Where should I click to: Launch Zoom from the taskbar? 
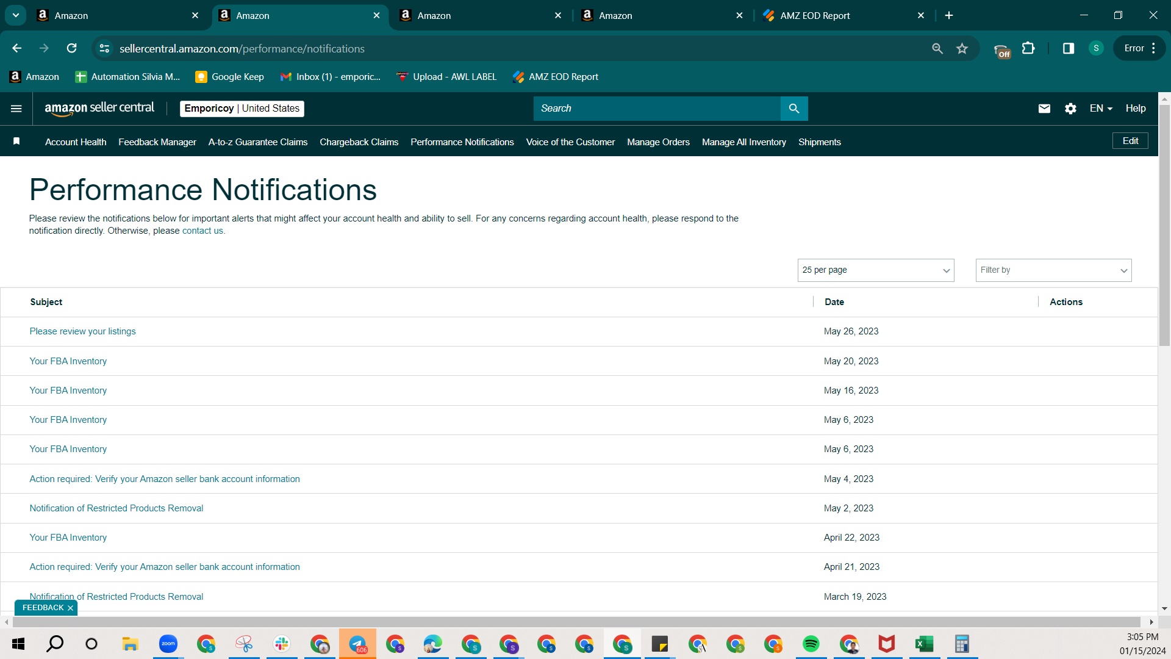tap(168, 644)
